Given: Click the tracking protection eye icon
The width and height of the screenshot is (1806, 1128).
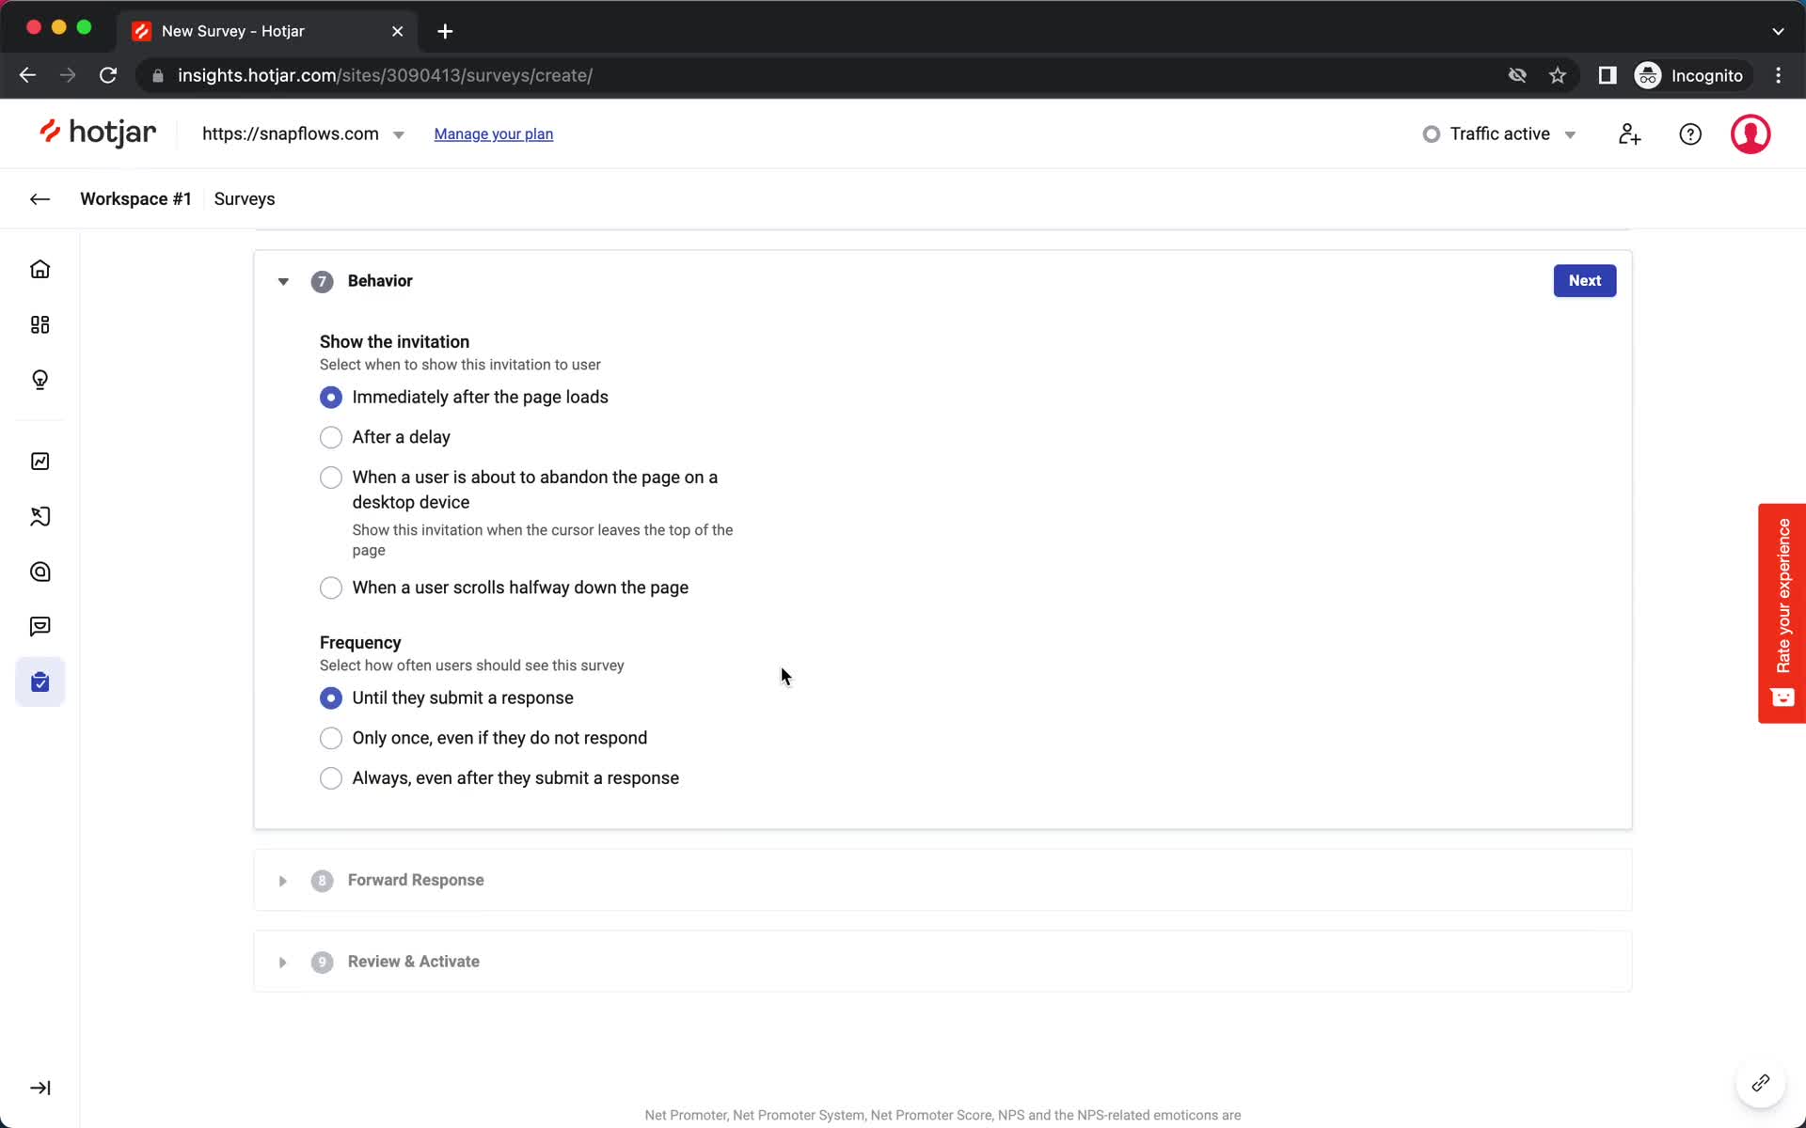Looking at the screenshot, I should (1517, 75).
